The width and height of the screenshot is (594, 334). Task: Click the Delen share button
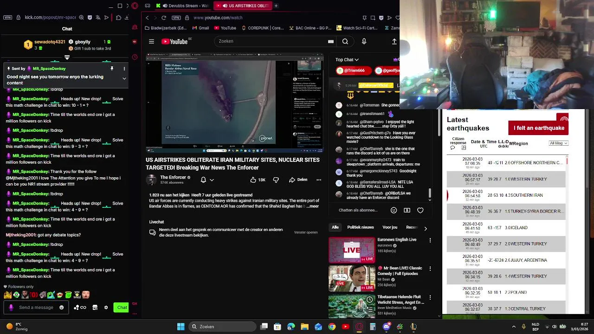click(298, 180)
